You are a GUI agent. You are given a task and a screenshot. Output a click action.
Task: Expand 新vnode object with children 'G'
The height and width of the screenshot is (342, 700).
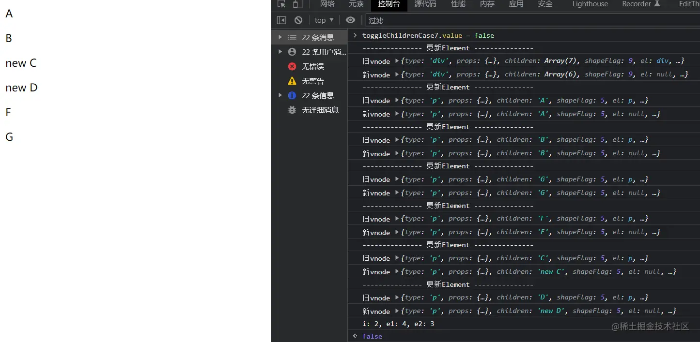pos(397,193)
